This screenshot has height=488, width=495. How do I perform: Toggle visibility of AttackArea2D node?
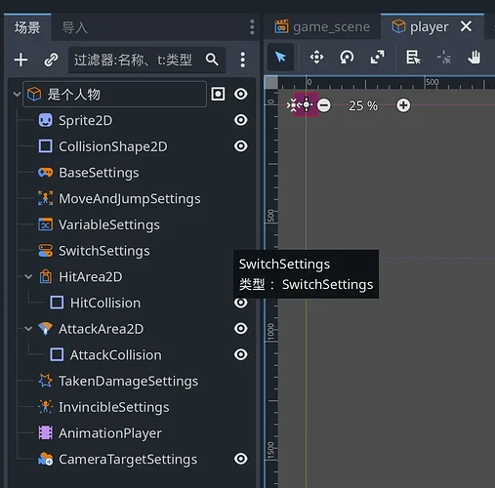point(241,329)
